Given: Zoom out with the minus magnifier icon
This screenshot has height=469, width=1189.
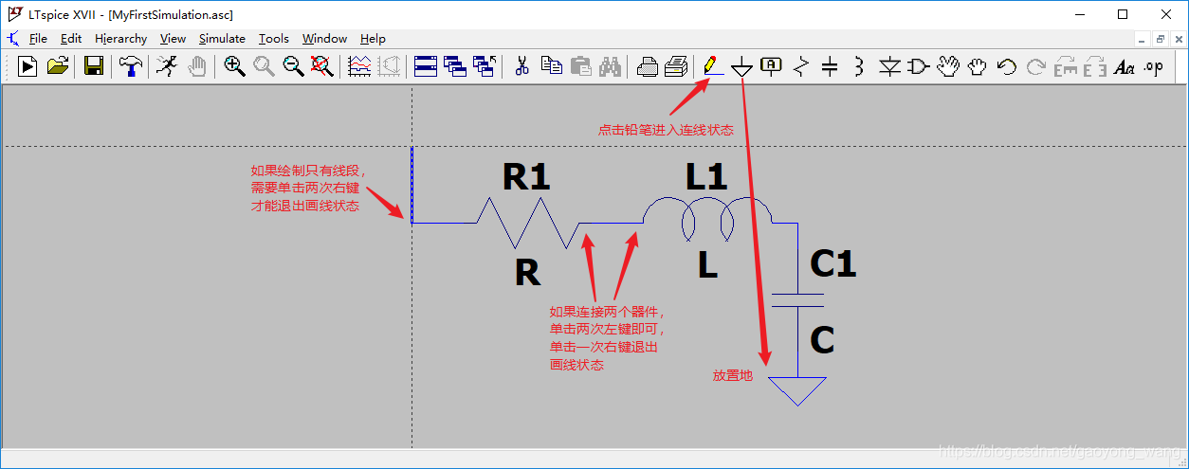Looking at the screenshot, I should [x=293, y=66].
